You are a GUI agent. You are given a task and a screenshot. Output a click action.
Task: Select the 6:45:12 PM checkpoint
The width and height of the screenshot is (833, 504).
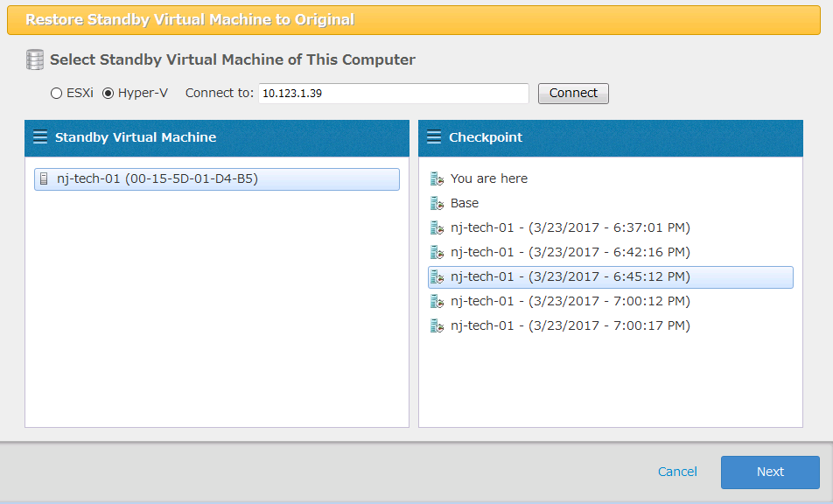click(x=570, y=276)
